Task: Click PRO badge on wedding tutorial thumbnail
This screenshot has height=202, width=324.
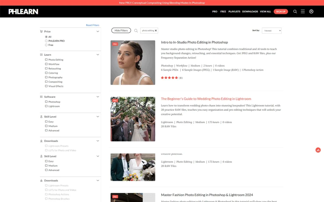Action: tap(115, 100)
